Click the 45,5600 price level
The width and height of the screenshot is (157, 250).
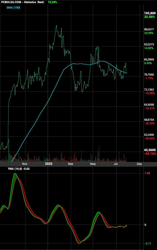point(150,150)
